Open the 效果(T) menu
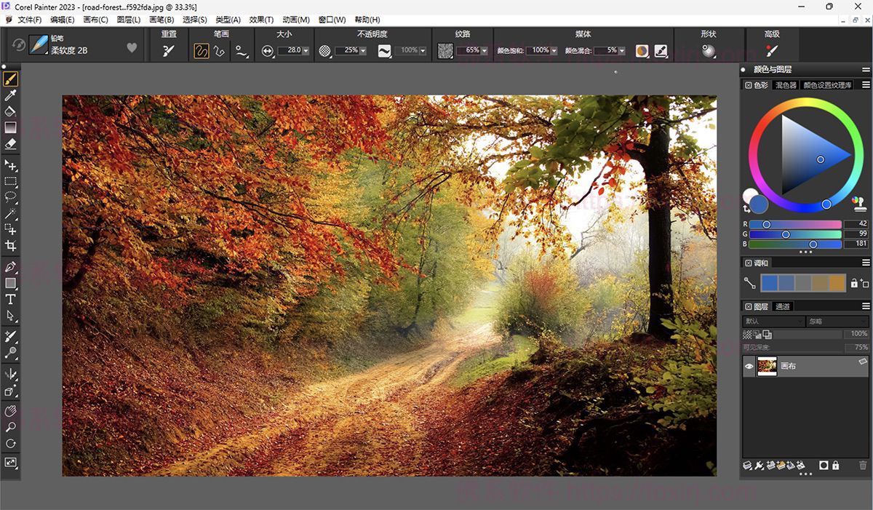The width and height of the screenshot is (873, 510). click(261, 20)
